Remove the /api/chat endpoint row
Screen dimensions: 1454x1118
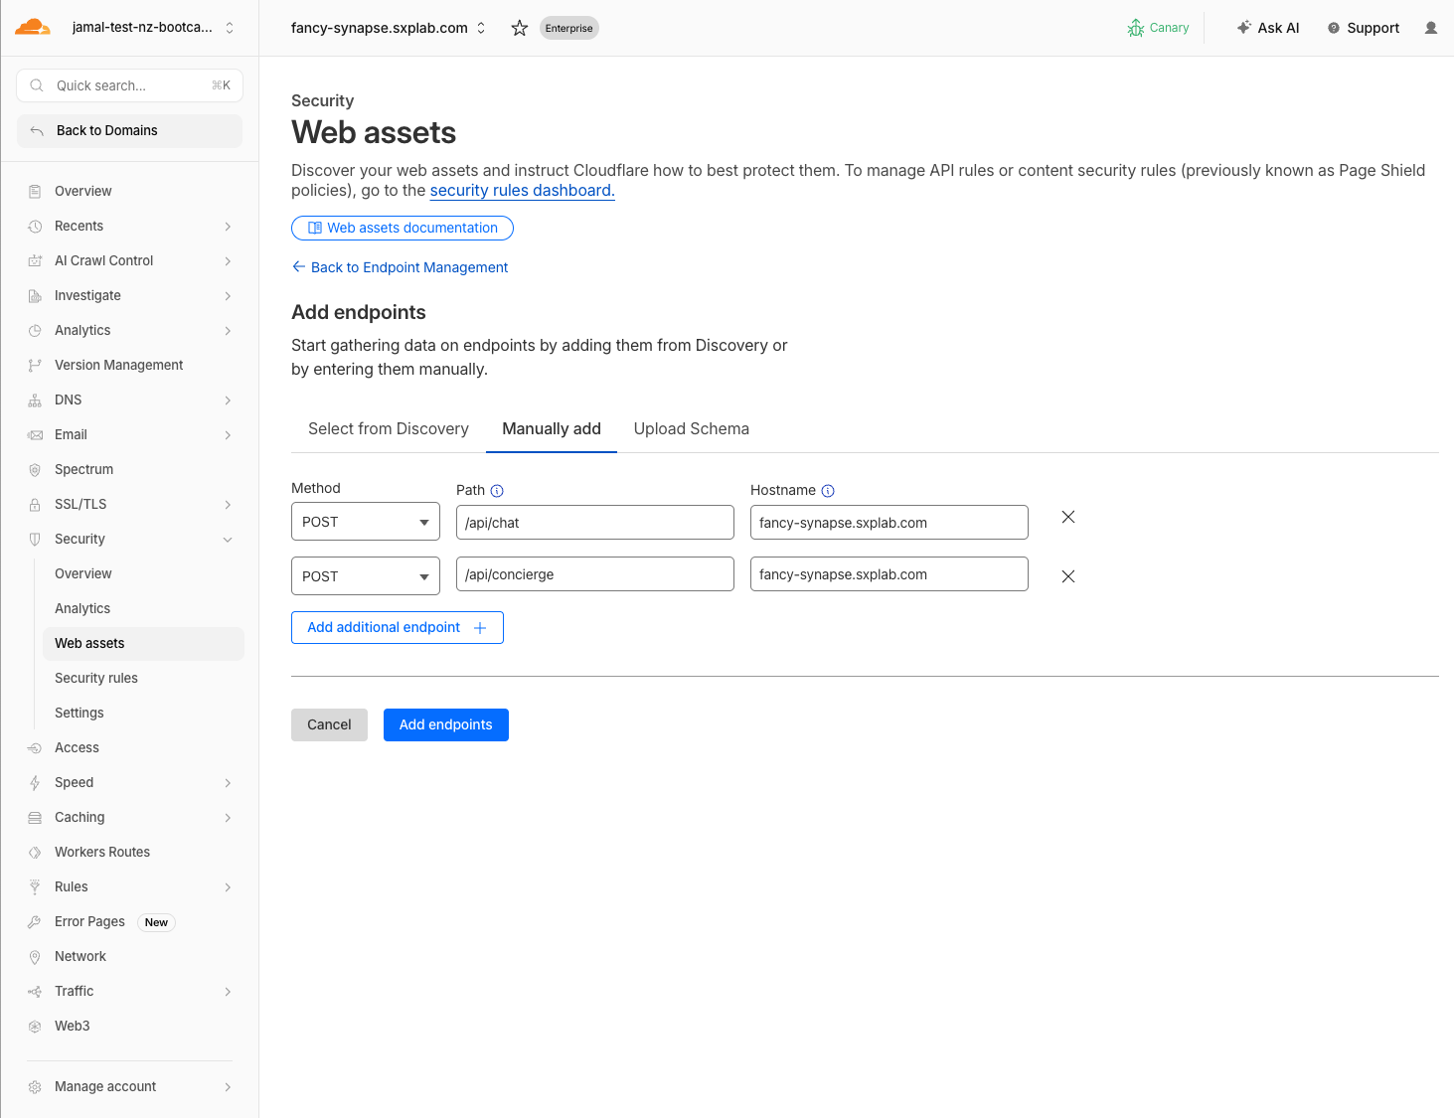coord(1068,517)
